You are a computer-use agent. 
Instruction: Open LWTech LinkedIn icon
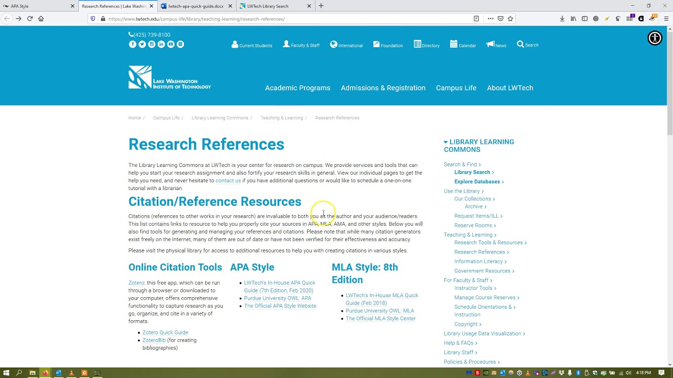point(161,44)
